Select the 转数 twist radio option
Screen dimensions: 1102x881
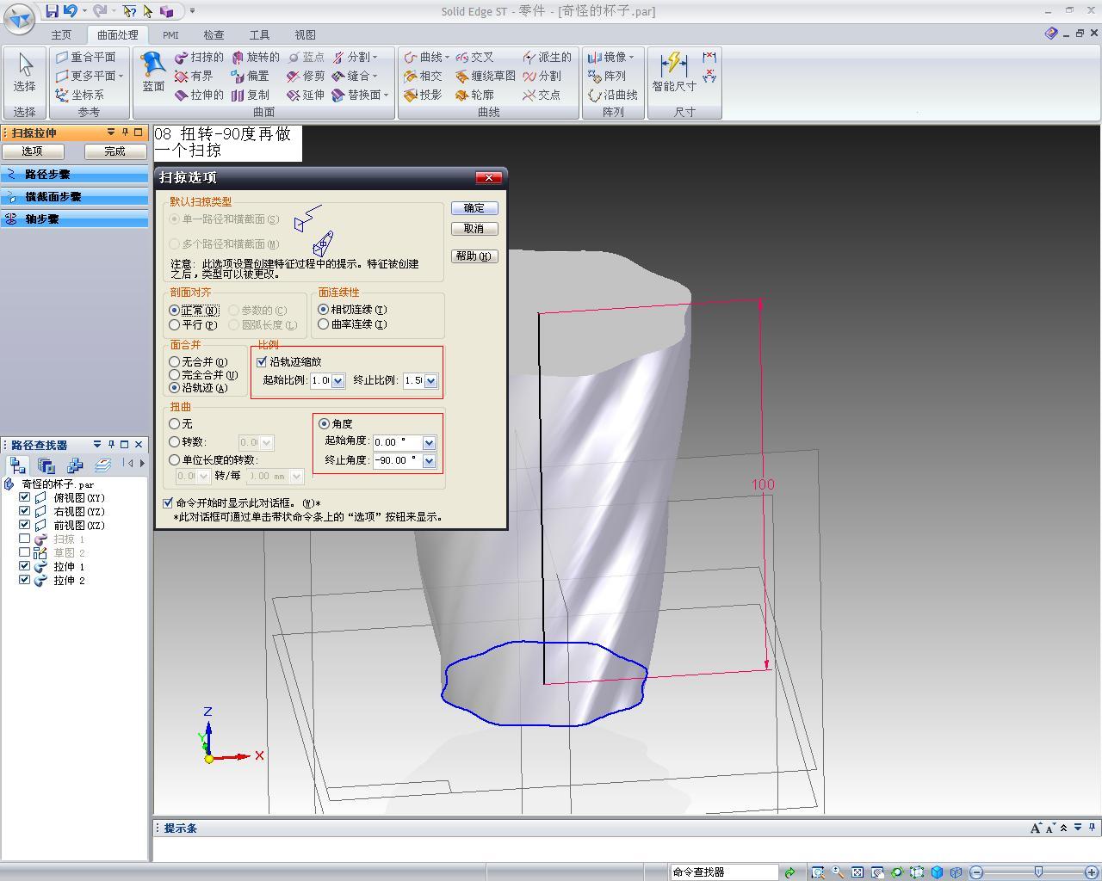click(x=175, y=442)
